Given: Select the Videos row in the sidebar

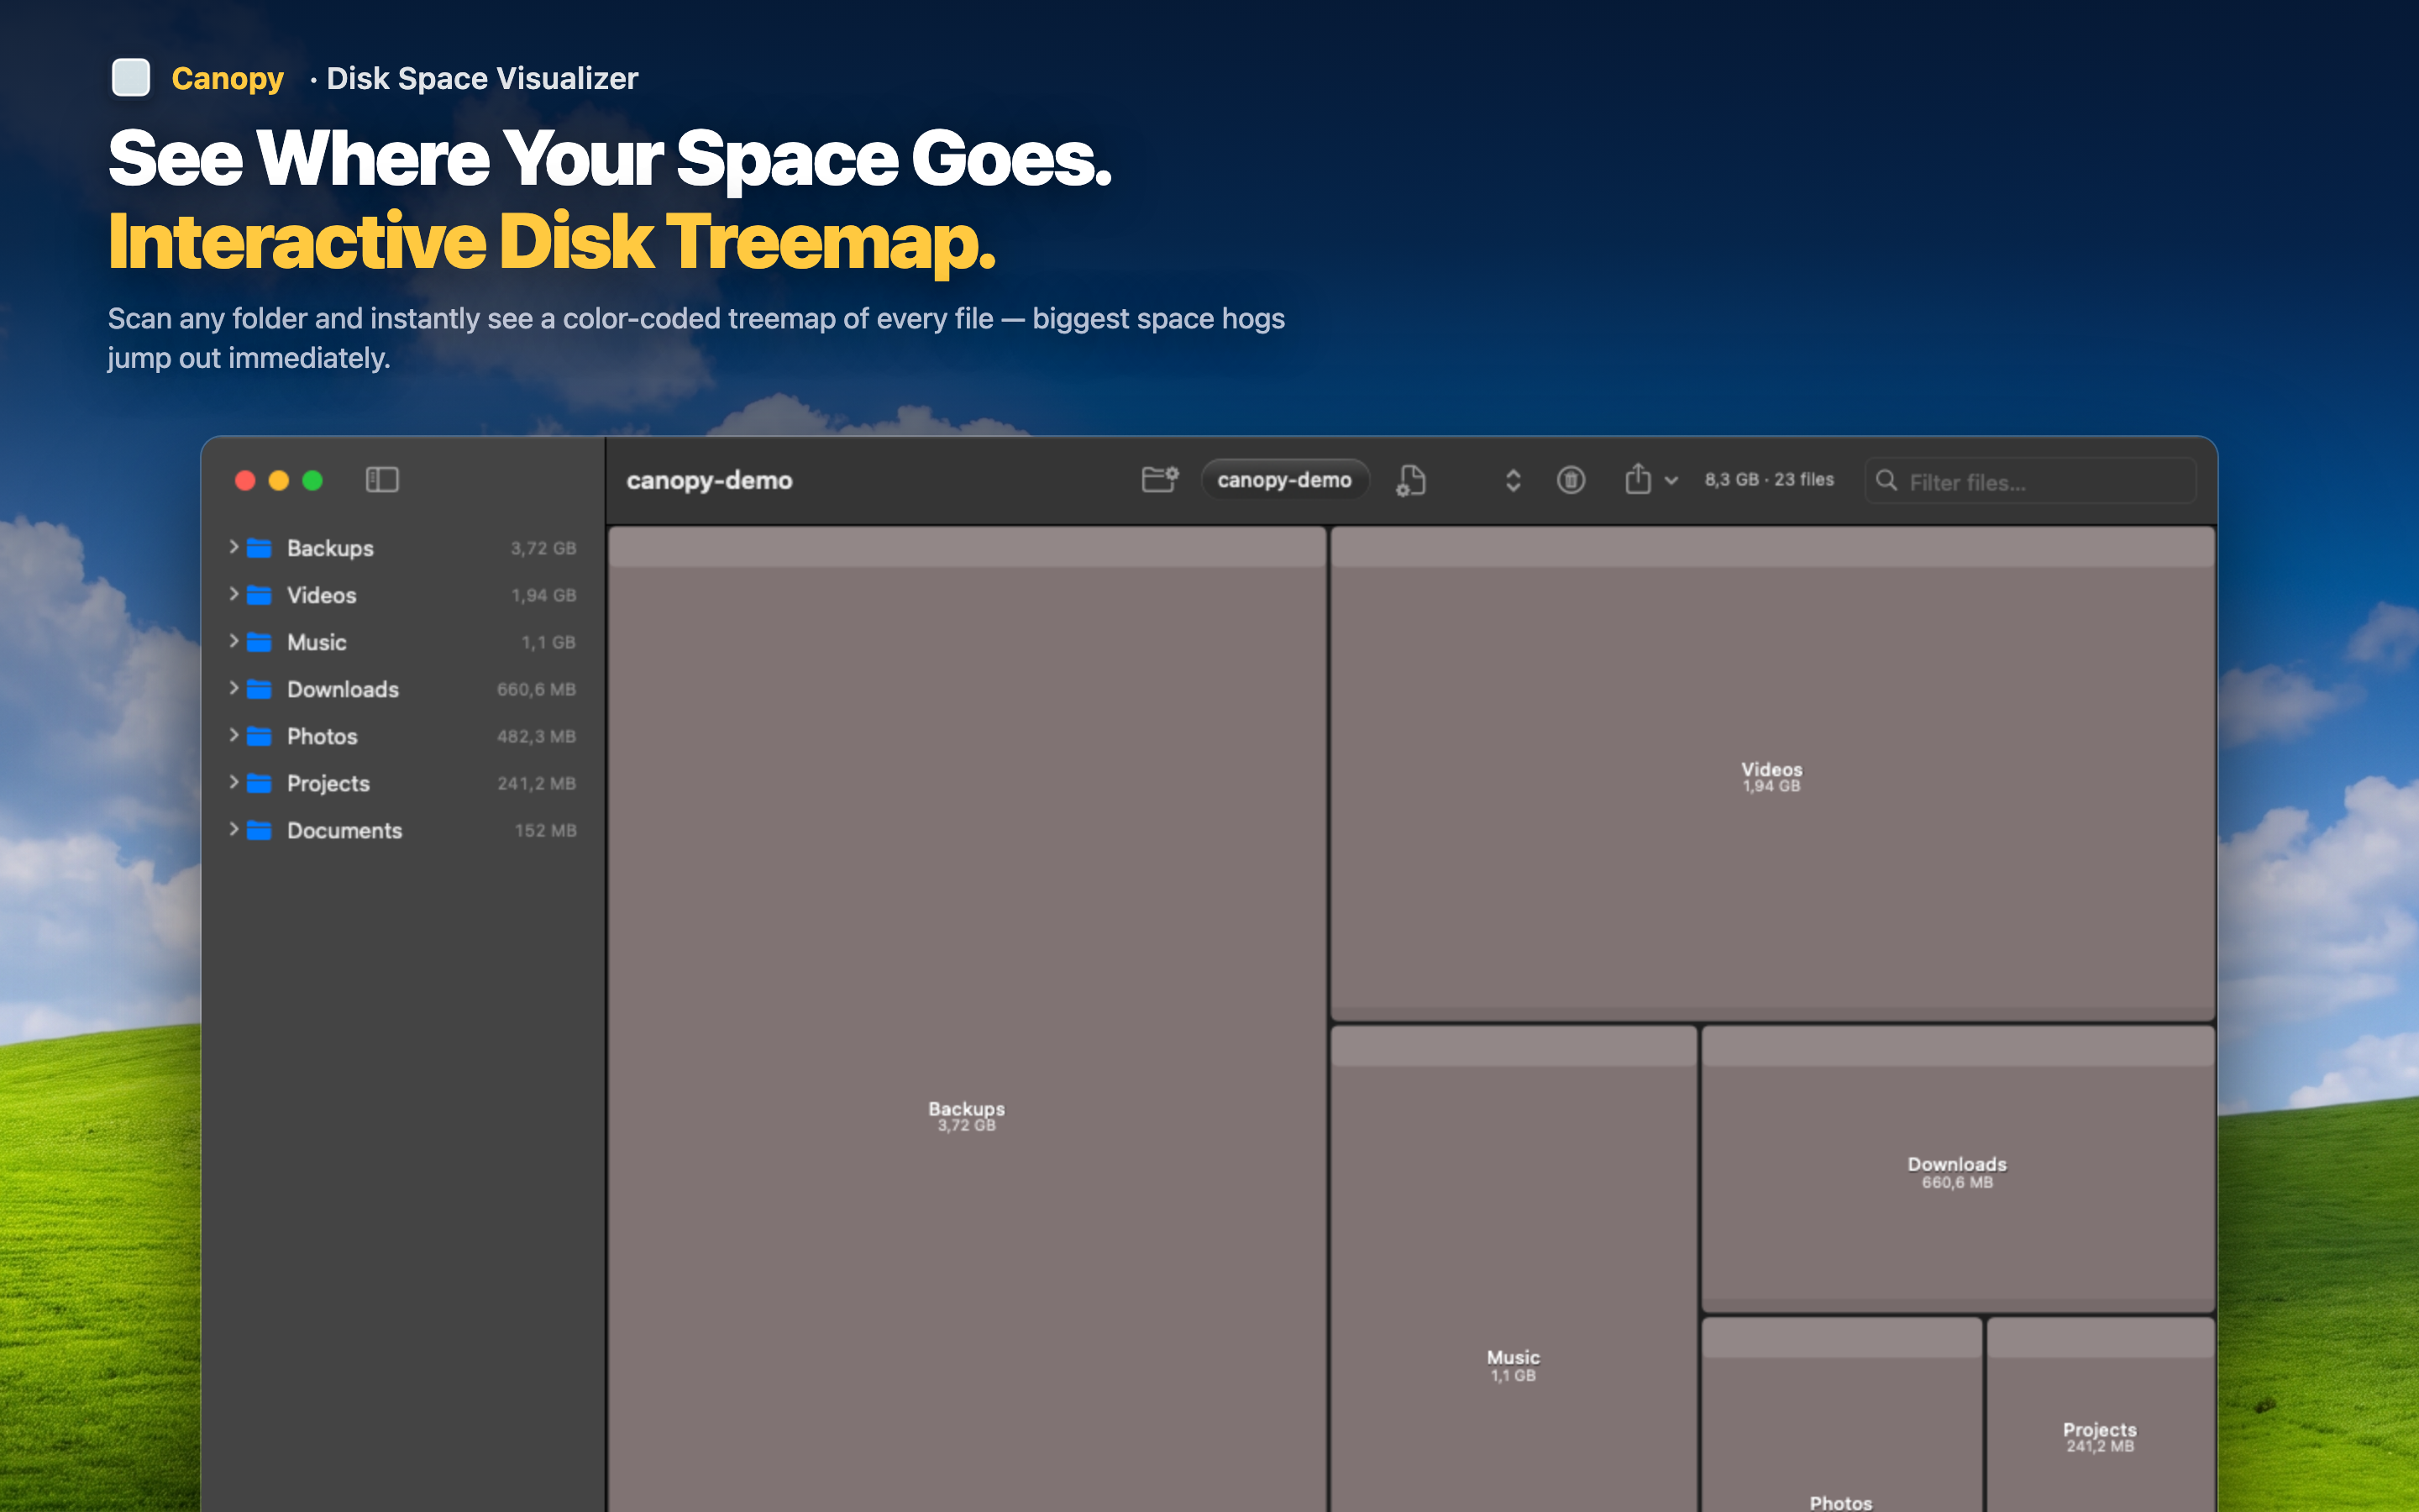Looking at the screenshot, I should pyautogui.click(x=403, y=595).
